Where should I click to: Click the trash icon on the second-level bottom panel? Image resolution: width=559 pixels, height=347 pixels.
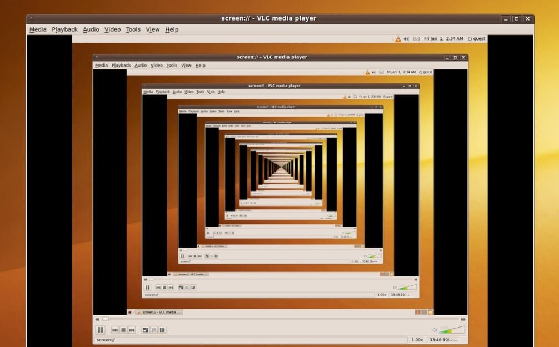(x=430, y=312)
